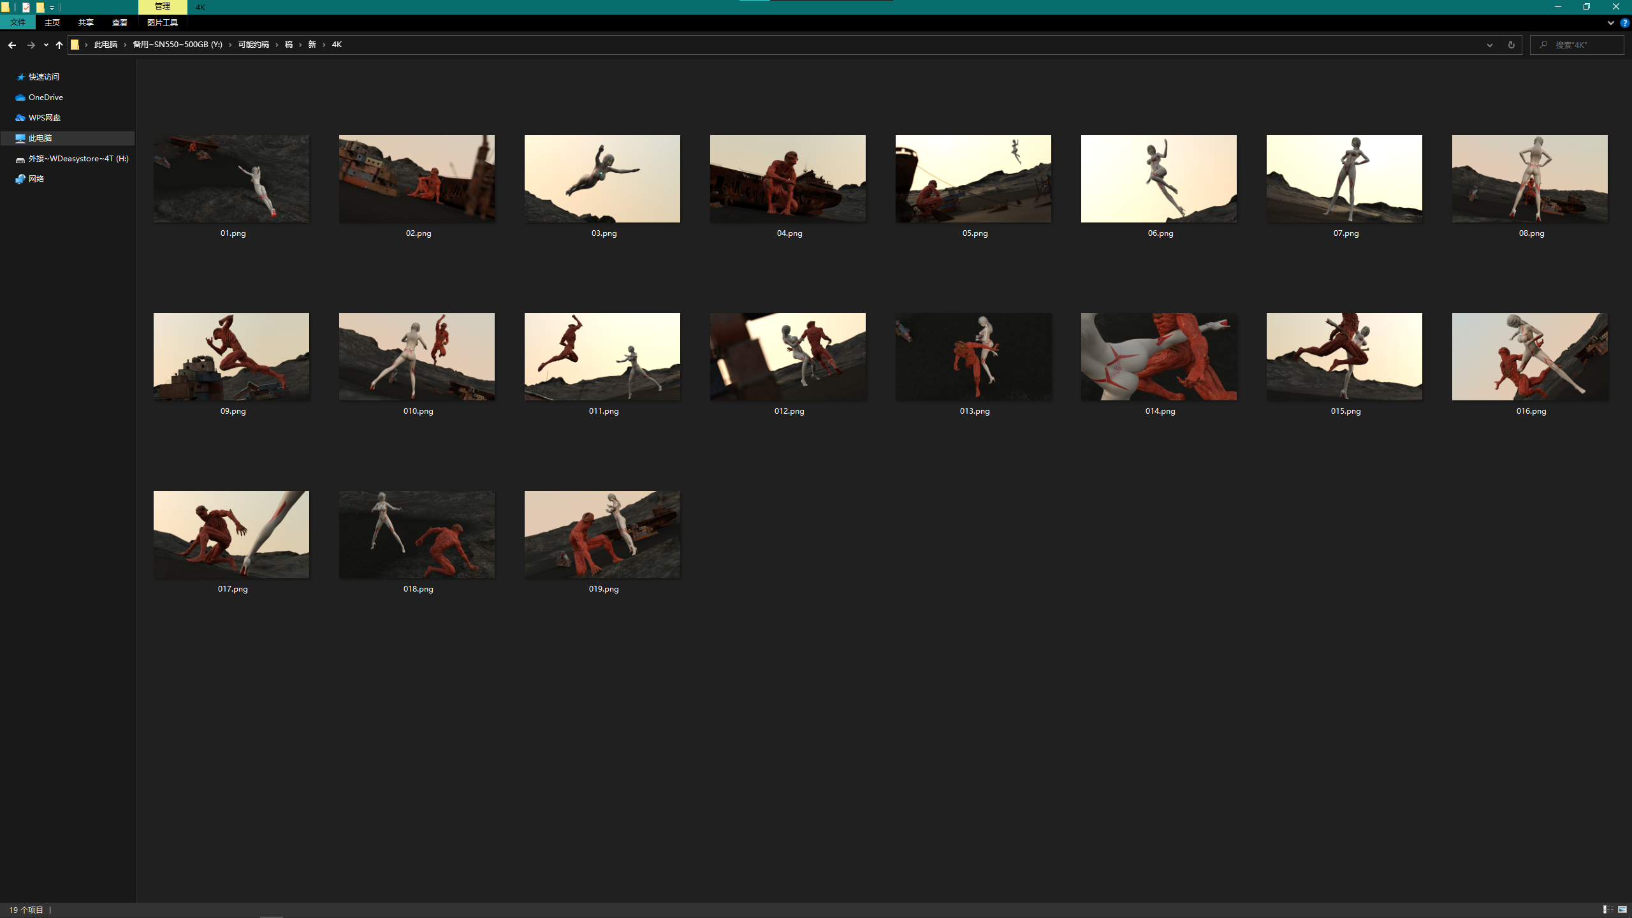
Task: Jump to 可能约稿 folder in breadcrumb
Action: (x=254, y=45)
